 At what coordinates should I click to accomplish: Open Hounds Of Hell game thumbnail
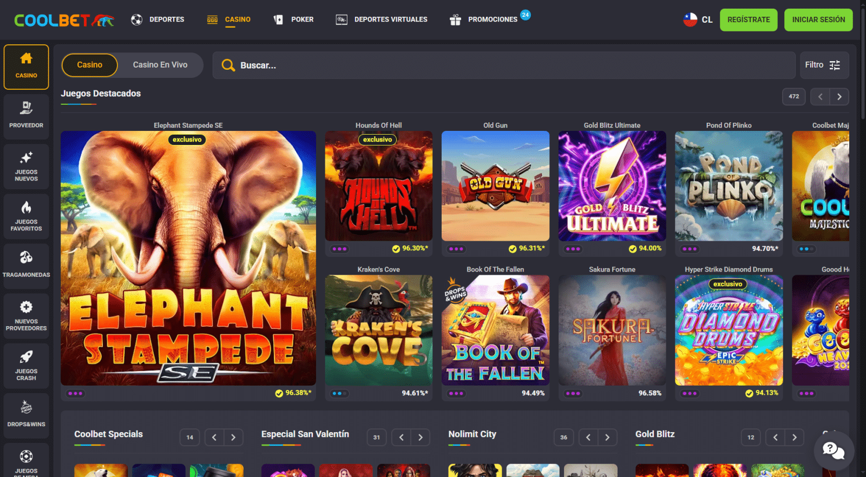379,186
